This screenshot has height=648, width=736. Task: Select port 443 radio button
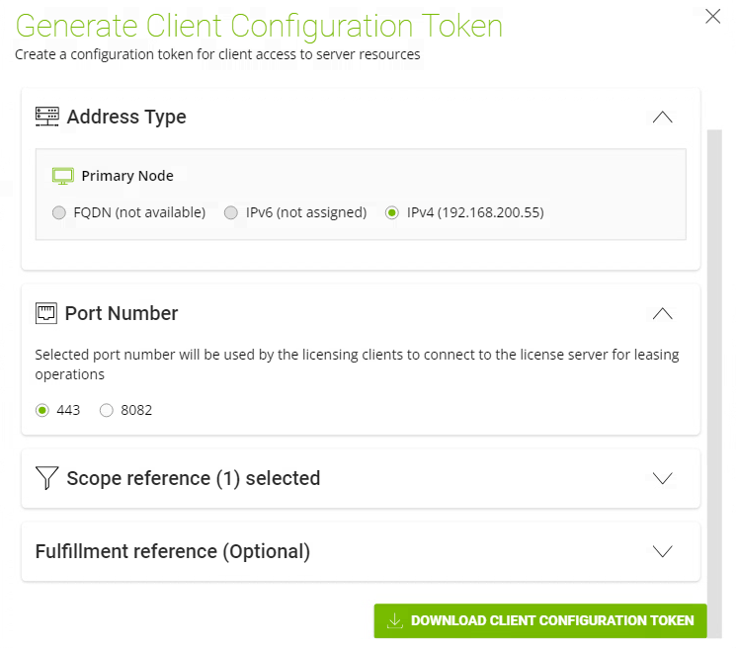(x=42, y=410)
